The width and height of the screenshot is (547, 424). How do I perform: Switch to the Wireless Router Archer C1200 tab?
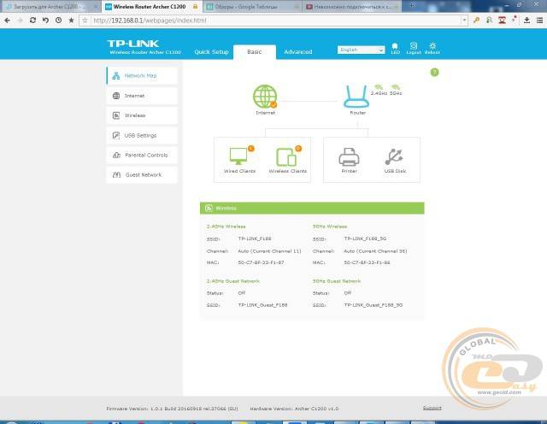coord(152,7)
